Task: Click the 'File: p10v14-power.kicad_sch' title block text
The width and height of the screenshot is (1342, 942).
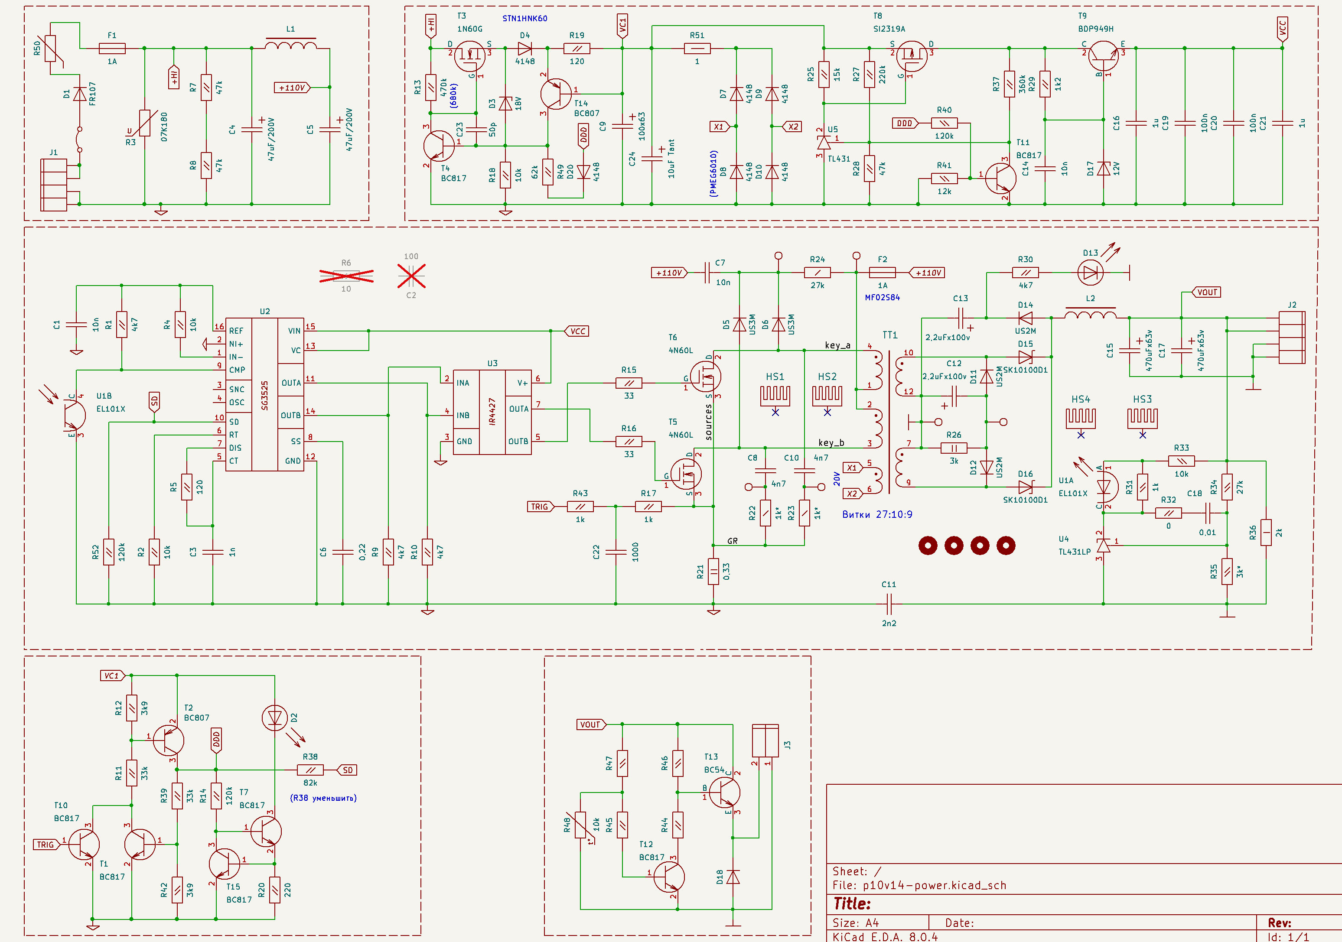Action: click(x=919, y=885)
